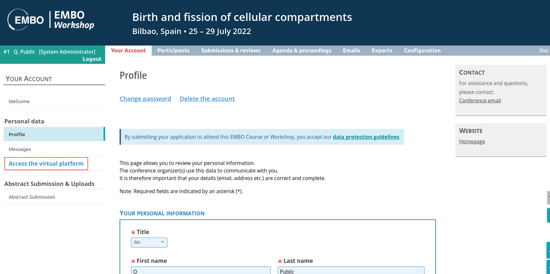Open the data protection guidelines link

366,137
